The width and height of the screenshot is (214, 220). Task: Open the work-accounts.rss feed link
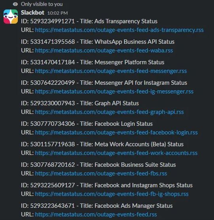[116, 153]
